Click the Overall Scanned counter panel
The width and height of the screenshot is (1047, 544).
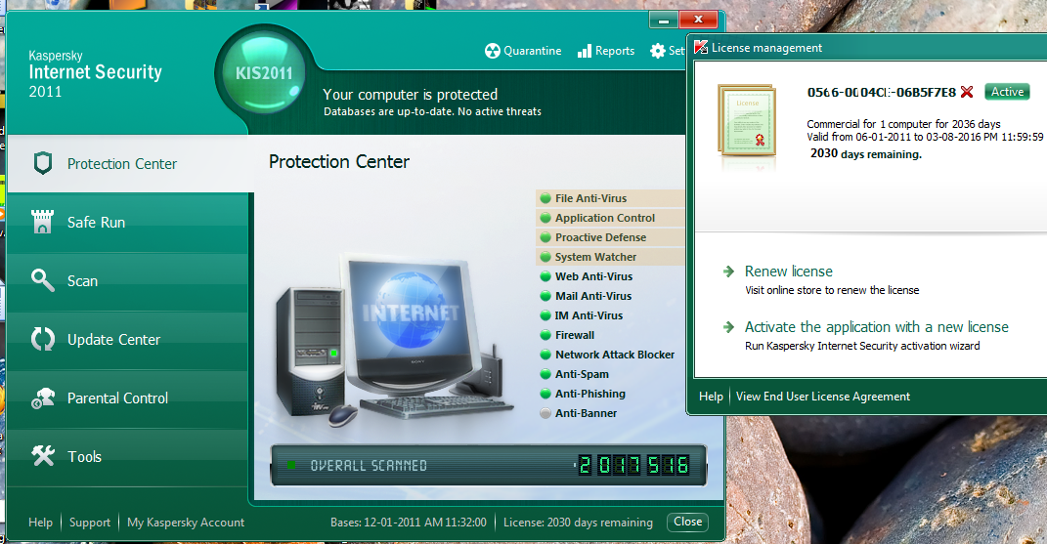pyautogui.click(x=488, y=465)
